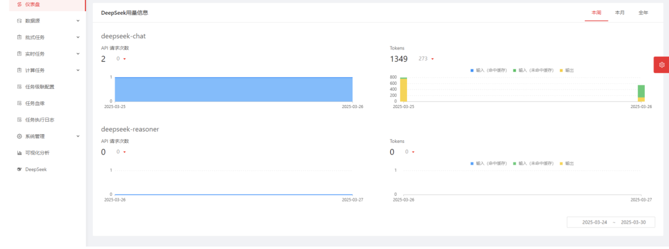
Task: Click the deepseek-chat heading
Action: (x=123, y=36)
